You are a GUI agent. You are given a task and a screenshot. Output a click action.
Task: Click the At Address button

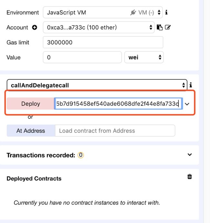pyautogui.click(x=31, y=130)
